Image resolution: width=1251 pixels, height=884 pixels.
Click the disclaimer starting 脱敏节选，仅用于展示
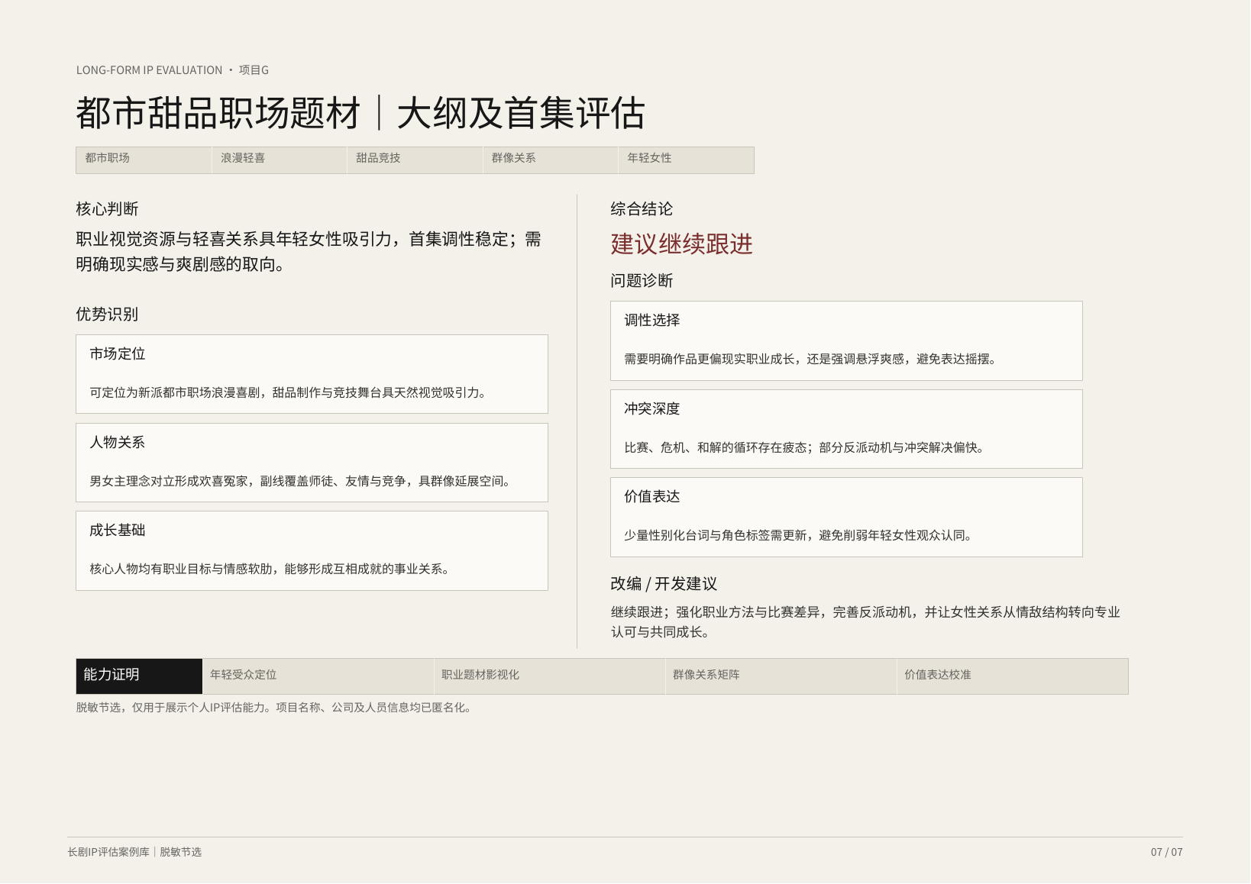[x=273, y=708]
